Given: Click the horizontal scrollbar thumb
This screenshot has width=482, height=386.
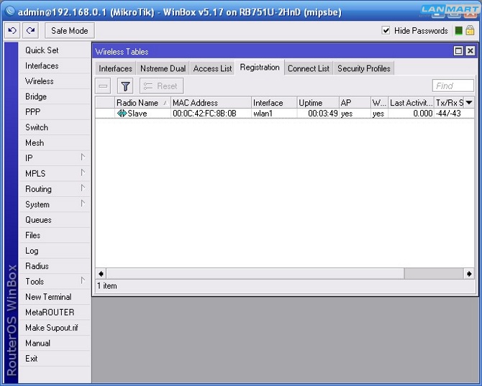Looking at the screenshot, I should tap(255, 273).
